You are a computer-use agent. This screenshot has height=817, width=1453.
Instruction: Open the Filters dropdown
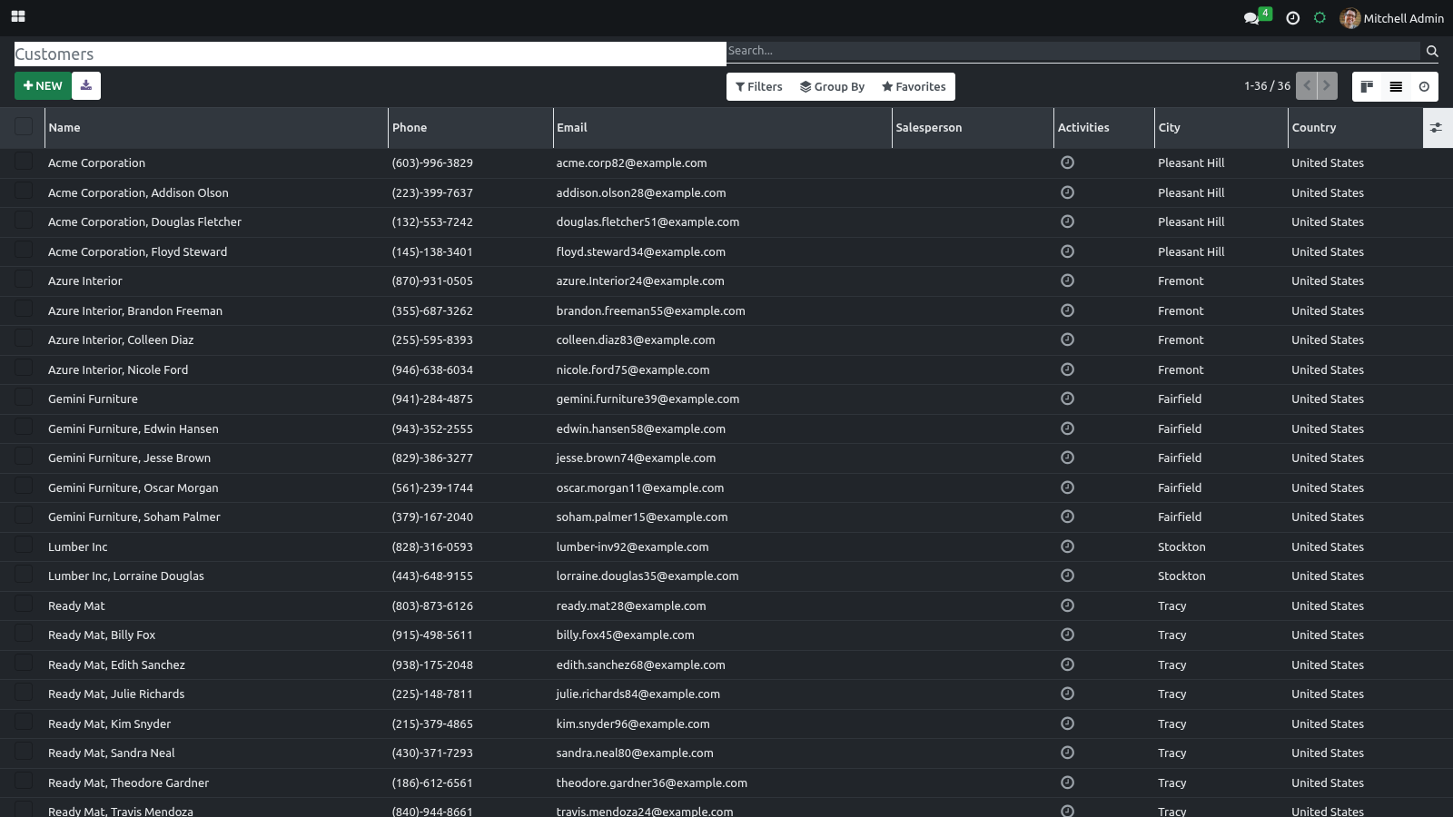758,86
